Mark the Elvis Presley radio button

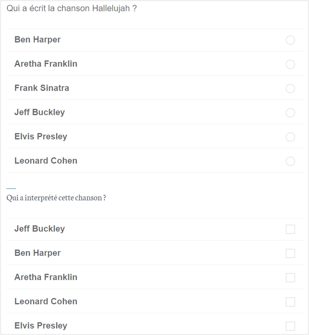290,137
